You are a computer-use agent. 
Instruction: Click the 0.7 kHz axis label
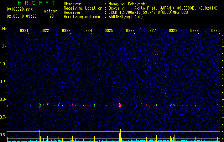click(x=3, y=117)
